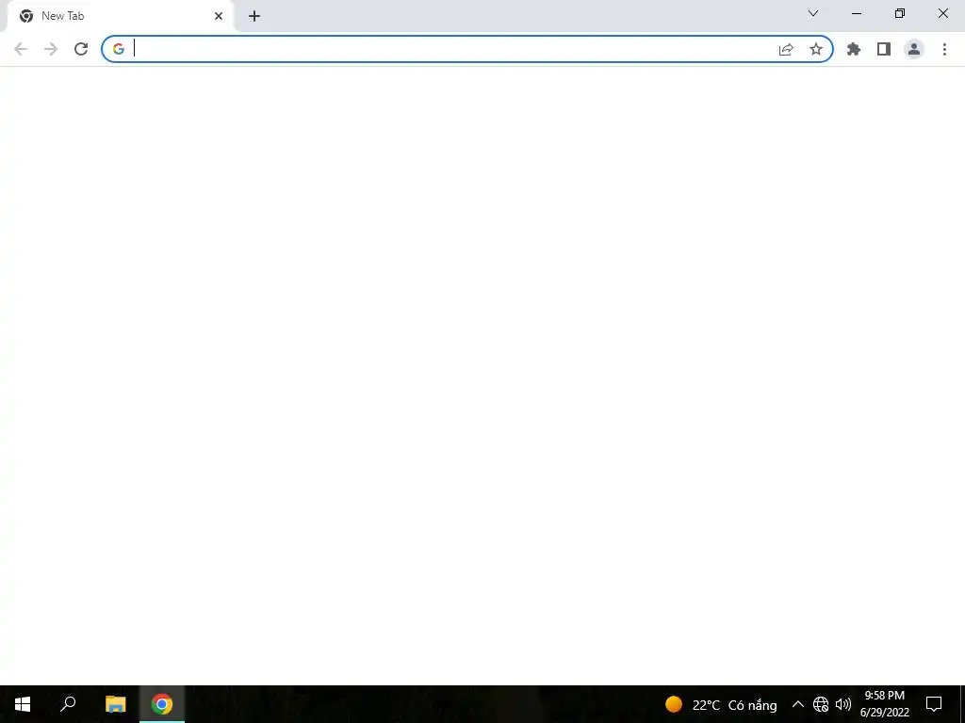Viewport: 965px width, 723px height.
Task: Open a new tab with the plus button
Action: tap(254, 16)
